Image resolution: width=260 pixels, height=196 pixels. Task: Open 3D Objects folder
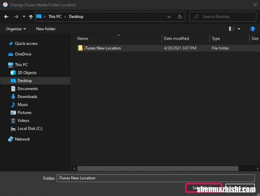pos(23,72)
